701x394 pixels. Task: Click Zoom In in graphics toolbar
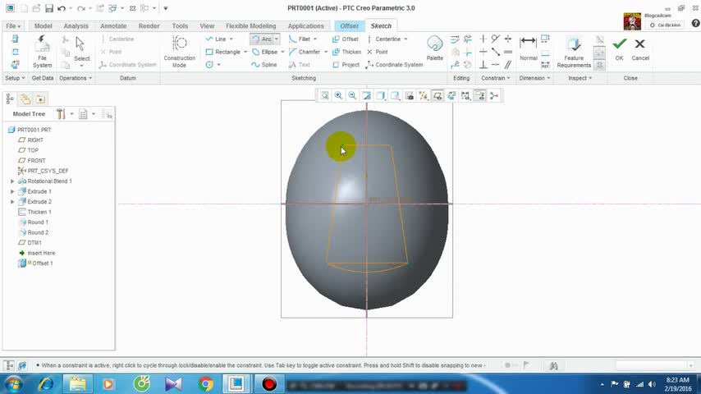click(338, 96)
